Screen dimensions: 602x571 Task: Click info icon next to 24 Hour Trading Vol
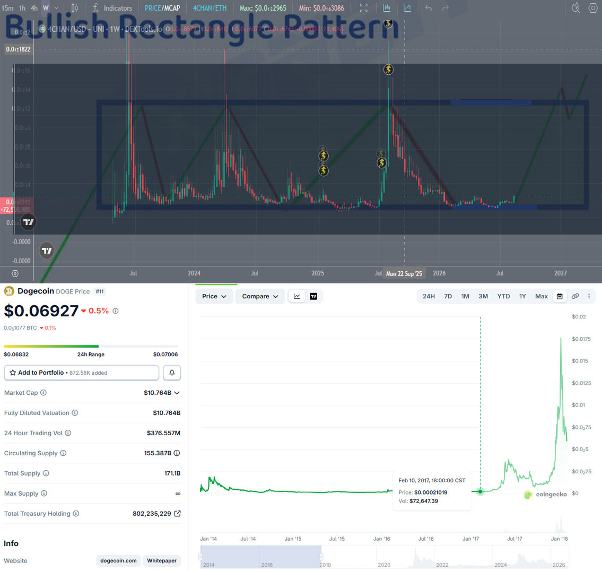click(x=68, y=432)
